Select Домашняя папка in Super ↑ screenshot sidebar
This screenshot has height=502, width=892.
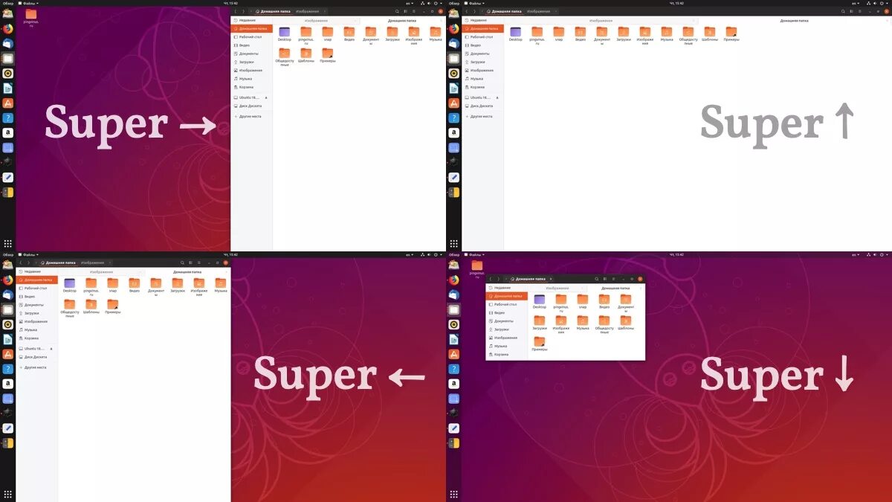pos(482,28)
